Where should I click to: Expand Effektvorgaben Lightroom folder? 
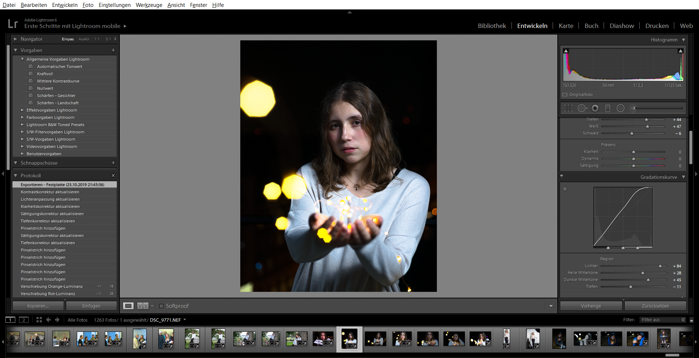tap(22, 110)
